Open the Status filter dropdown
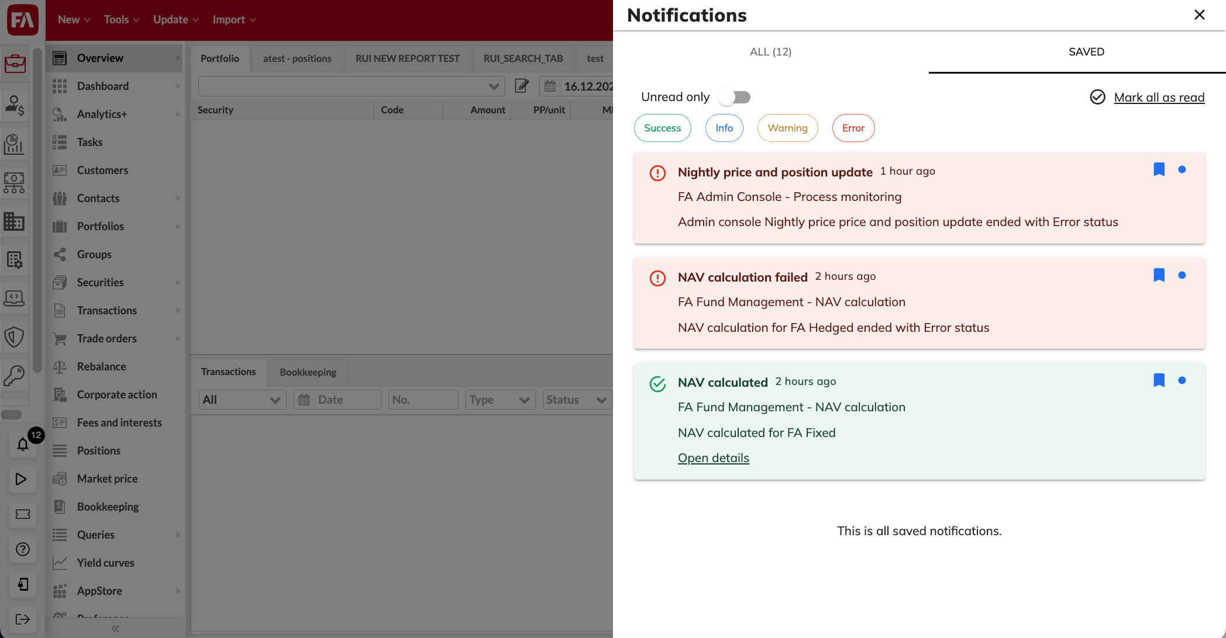The image size is (1226, 638). click(x=577, y=400)
